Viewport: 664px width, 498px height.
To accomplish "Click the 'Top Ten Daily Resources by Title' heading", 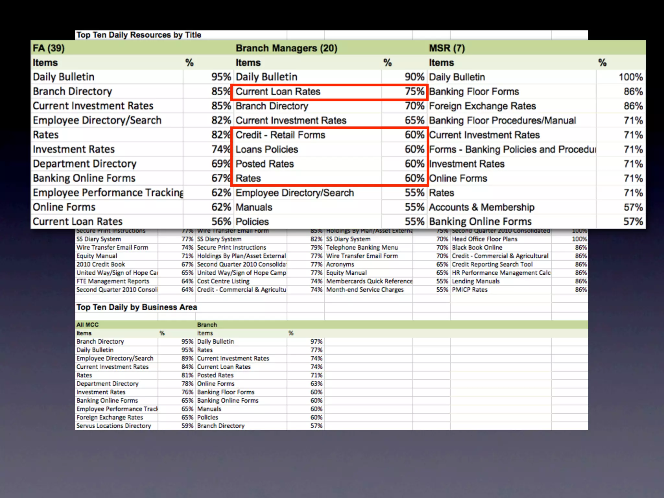I will (138, 35).
